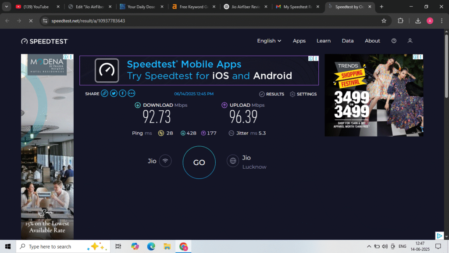Open the RESULTS view
Image resolution: width=449 pixels, height=253 pixels.
271,94
